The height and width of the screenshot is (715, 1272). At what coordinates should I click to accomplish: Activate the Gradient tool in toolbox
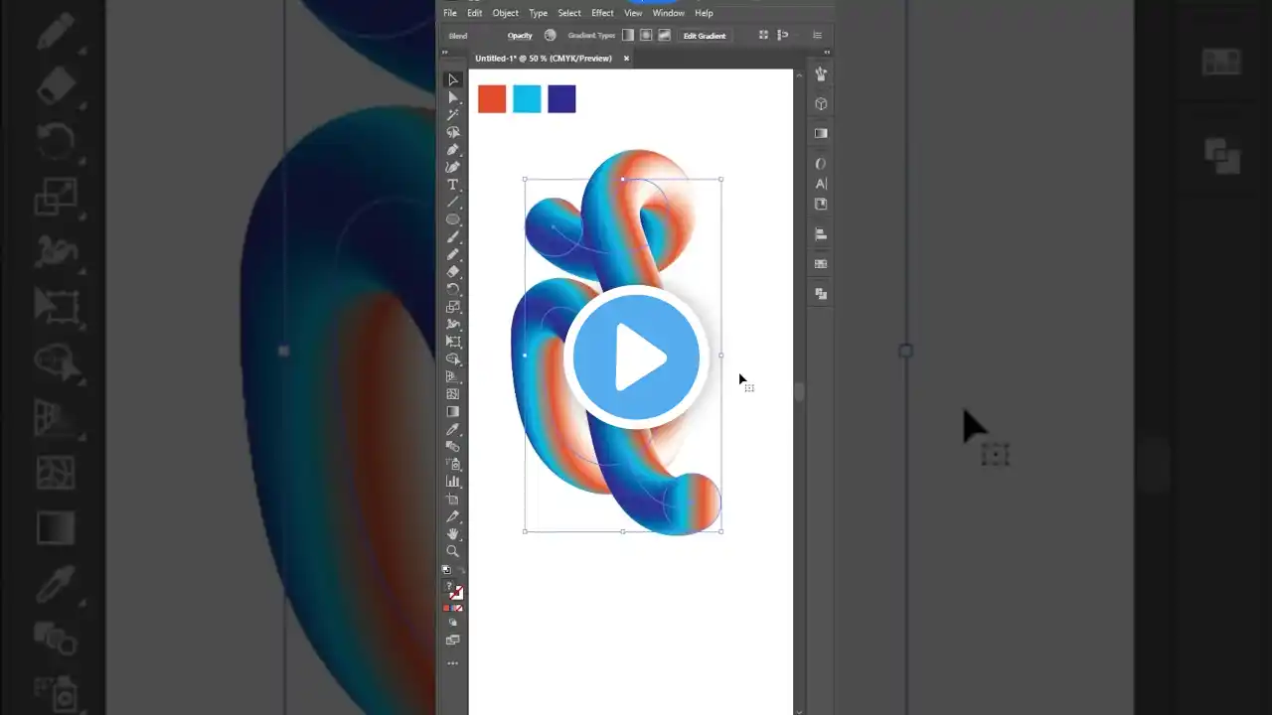(453, 411)
